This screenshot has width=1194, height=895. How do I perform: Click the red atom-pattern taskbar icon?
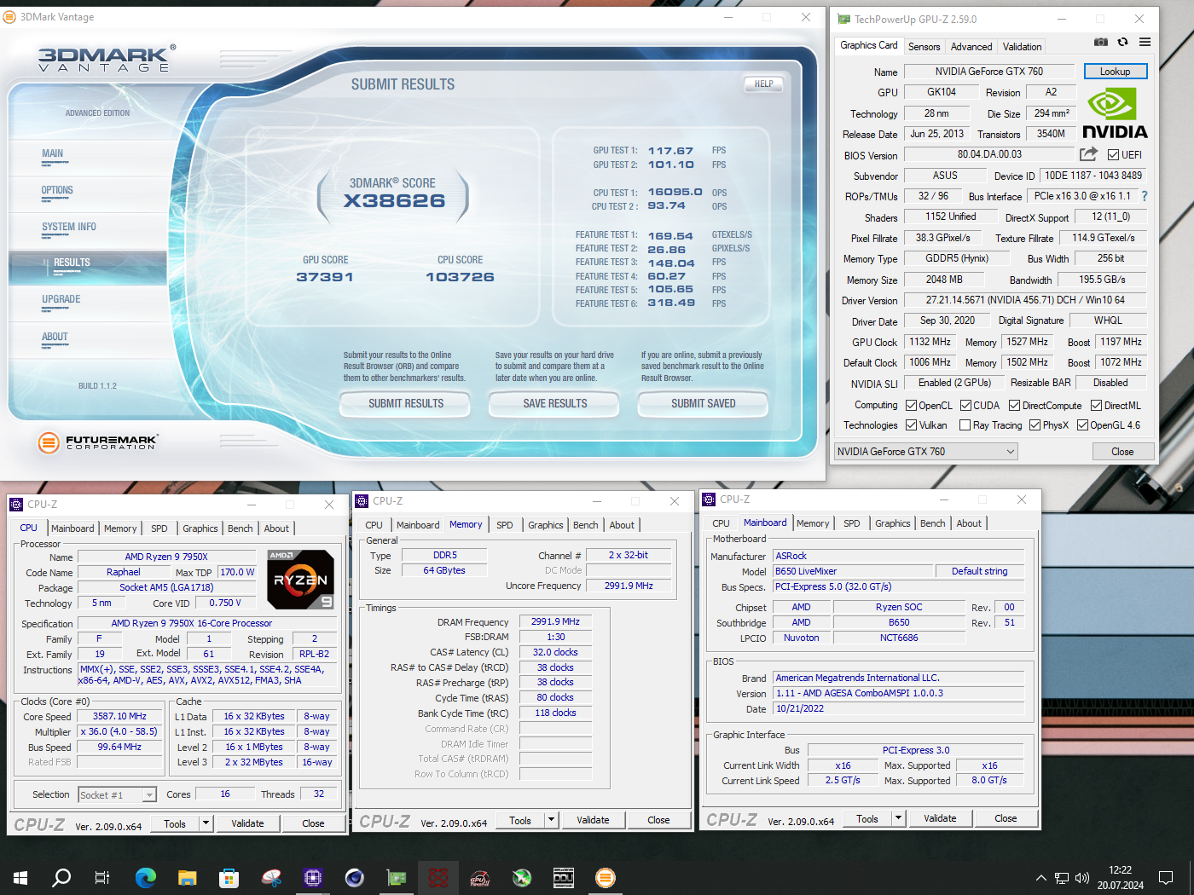pos(438,877)
